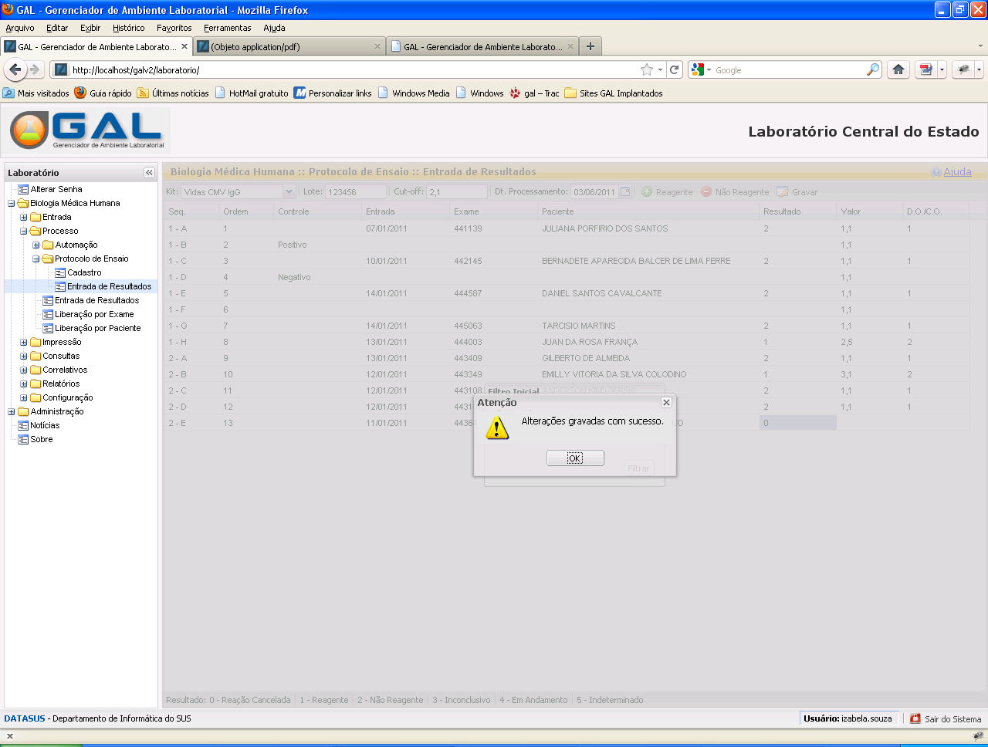Viewport: 988px width, 747px height.
Task: Open Sobre in the tree
Action: pyautogui.click(x=42, y=439)
